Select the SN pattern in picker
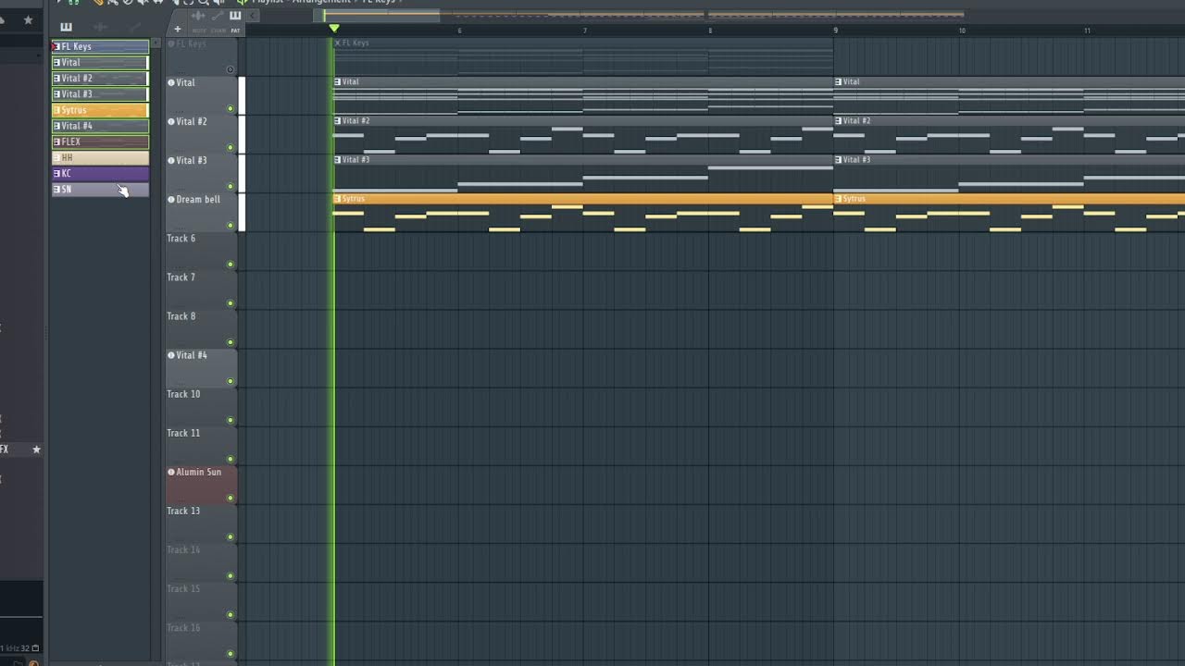The height and width of the screenshot is (666, 1185). tap(100, 189)
